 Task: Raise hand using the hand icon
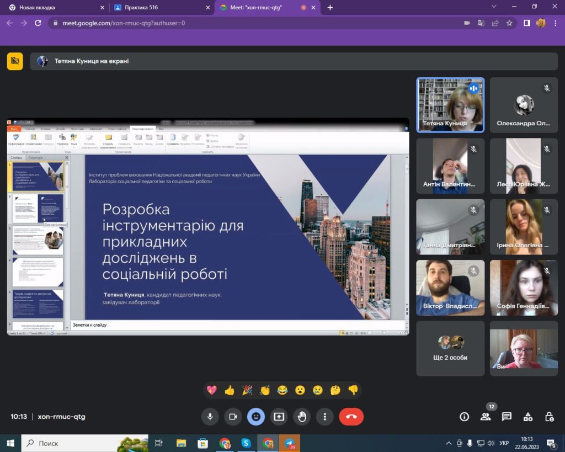coord(302,417)
